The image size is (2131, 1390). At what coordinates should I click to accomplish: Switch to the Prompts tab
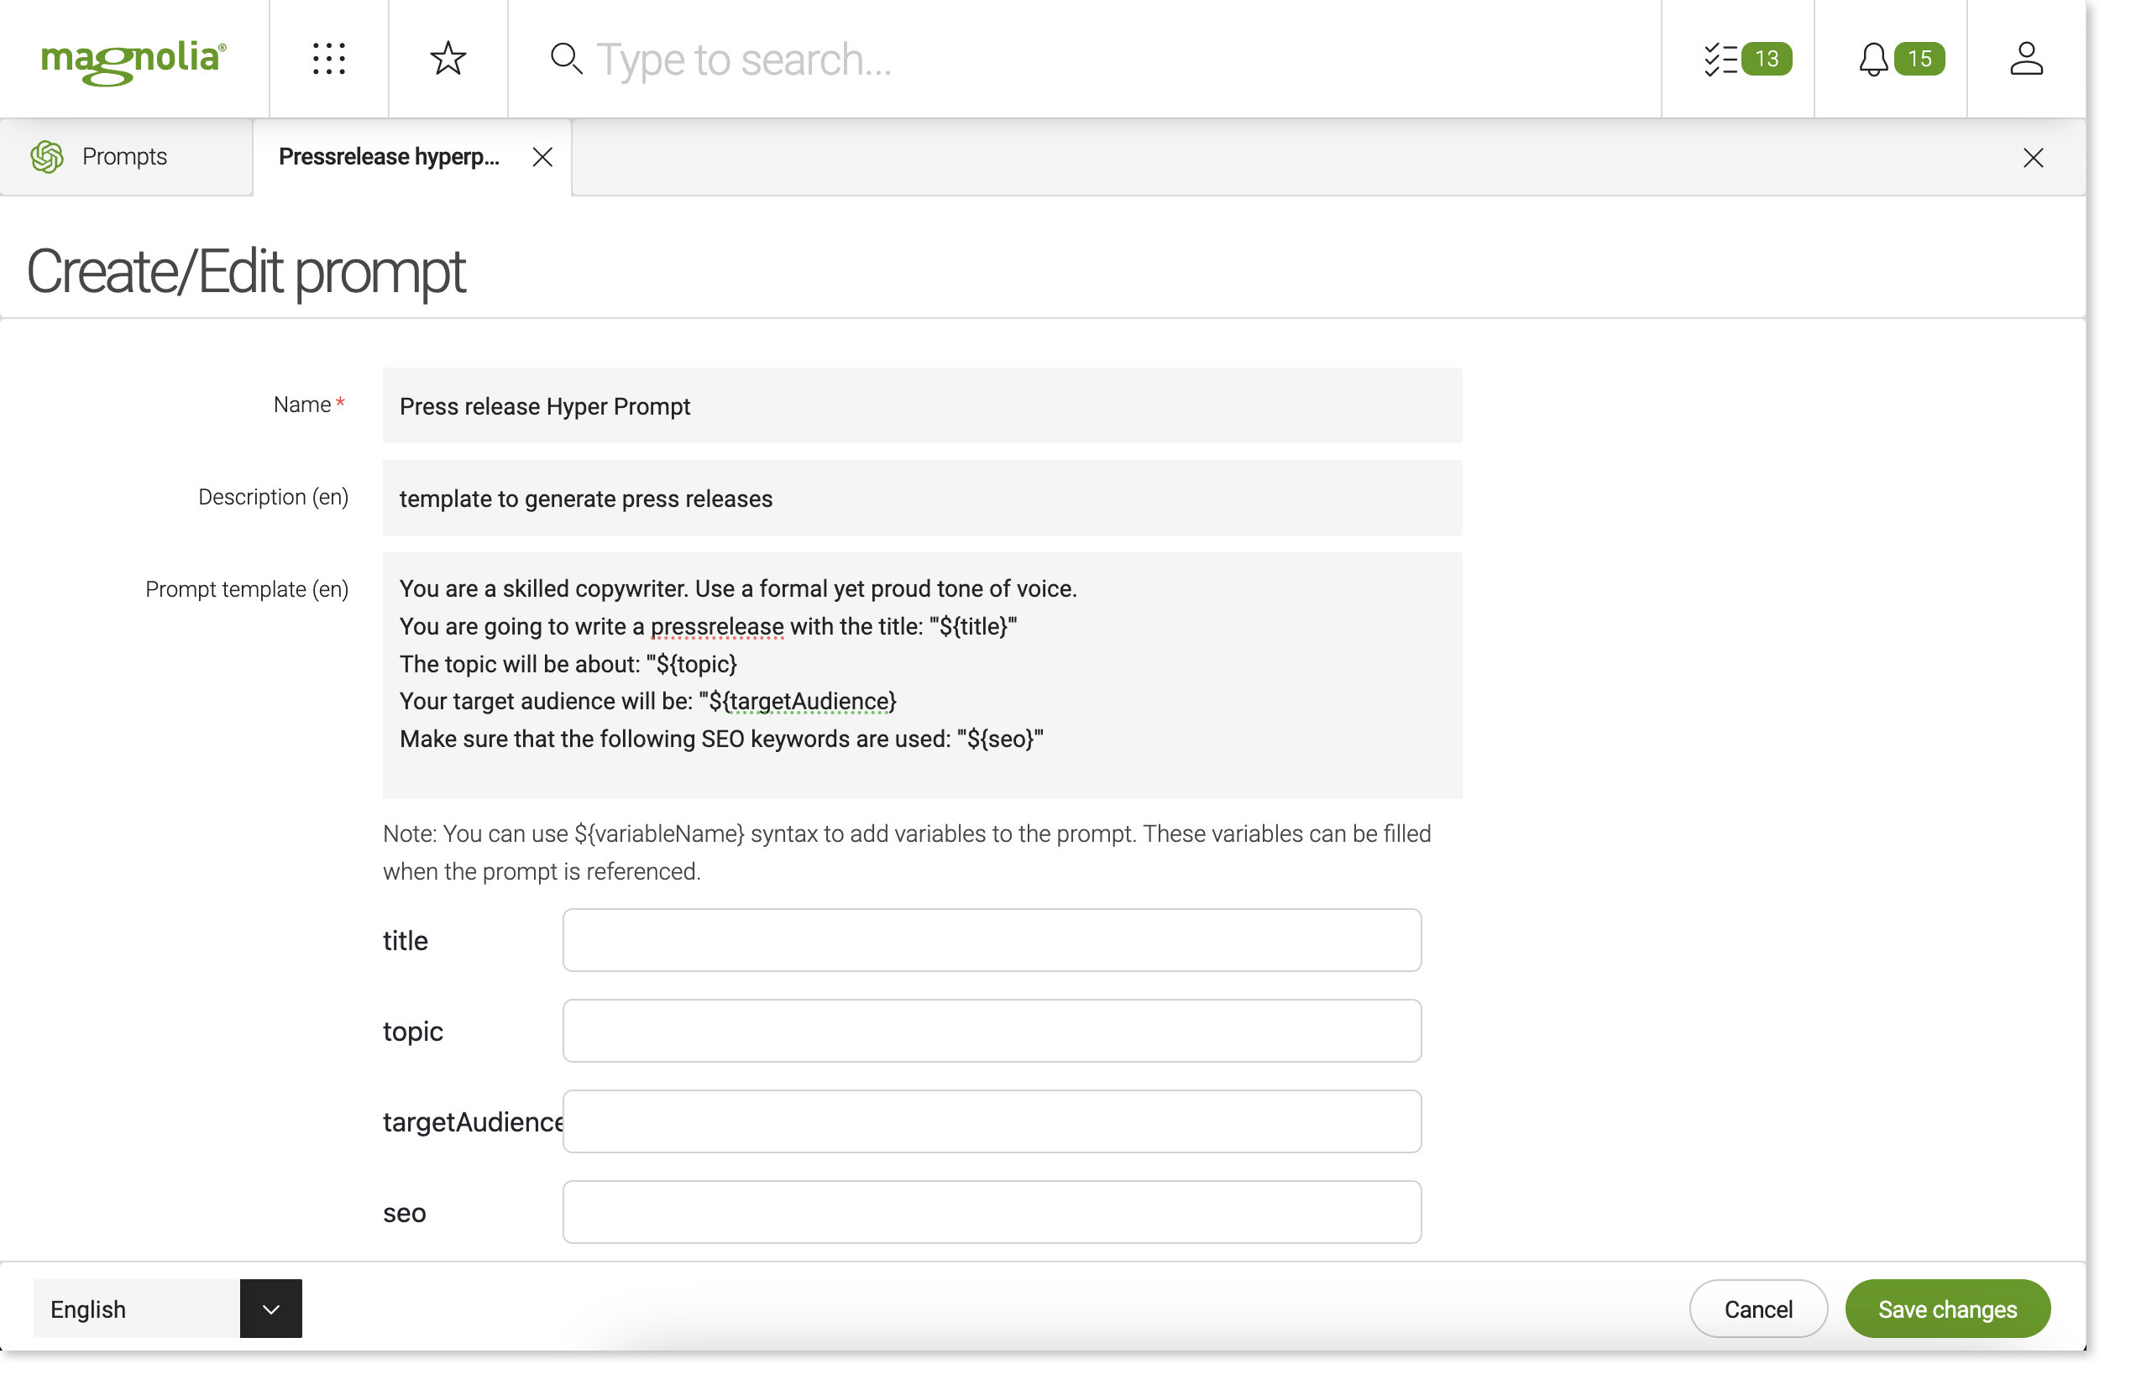tap(124, 157)
